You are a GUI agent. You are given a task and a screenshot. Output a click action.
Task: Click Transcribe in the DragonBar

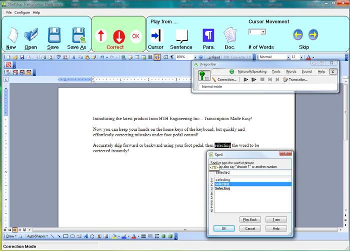[x=295, y=80]
